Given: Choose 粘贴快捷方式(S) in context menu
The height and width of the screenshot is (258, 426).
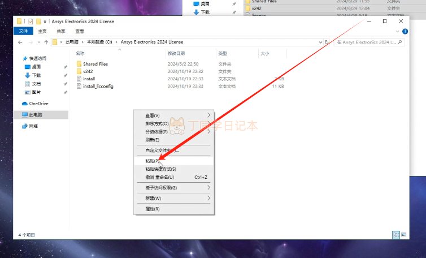Looking at the screenshot, I should pyautogui.click(x=173, y=169).
